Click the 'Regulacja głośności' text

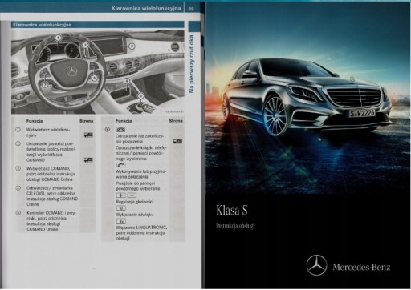pyautogui.click(x=134, y=202)
